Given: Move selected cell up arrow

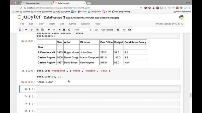Looking at the screenshot, I should point(49,30).
